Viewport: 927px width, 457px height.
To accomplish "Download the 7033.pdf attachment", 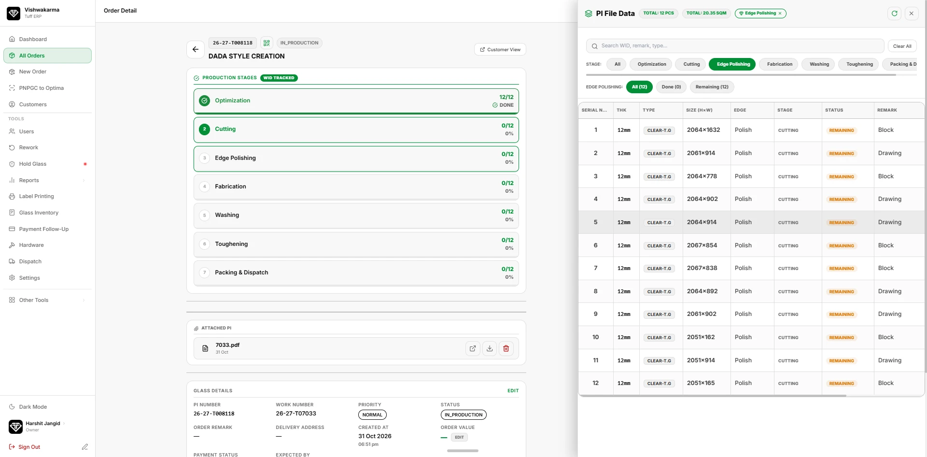I will [x=490, y=348].
